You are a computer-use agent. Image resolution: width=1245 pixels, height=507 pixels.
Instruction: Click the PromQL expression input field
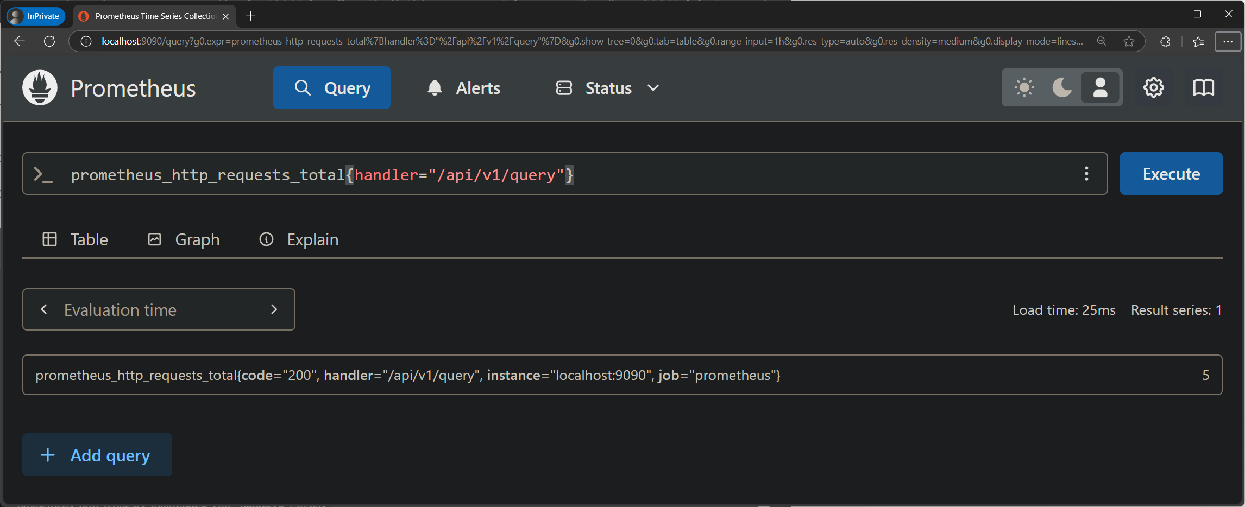coord(565,174)
